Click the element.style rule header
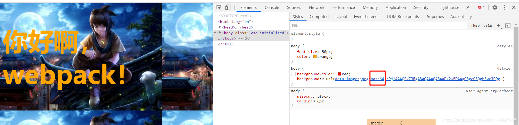The image size is (519, 125). coord(307,34)
